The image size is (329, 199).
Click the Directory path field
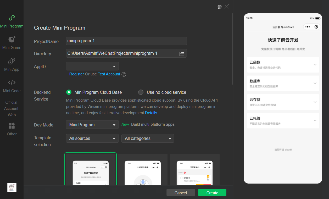(x=126, y=53)
